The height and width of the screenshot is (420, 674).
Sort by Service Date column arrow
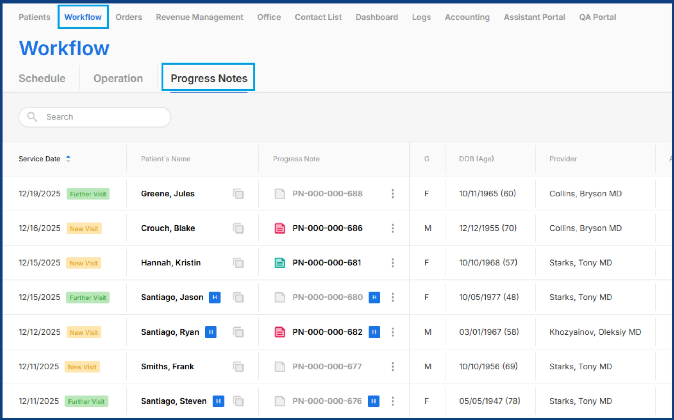(68, 159)
